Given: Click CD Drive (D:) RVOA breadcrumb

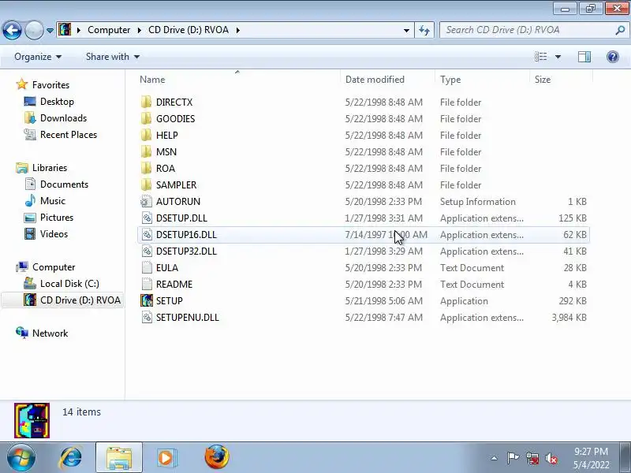Looking at the screenshot, I should (189, 30).
